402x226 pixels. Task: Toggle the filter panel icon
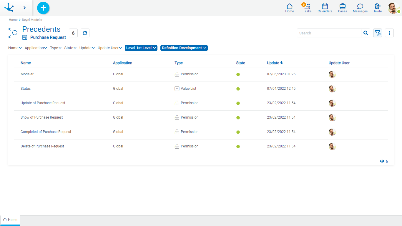coord(378,33)
